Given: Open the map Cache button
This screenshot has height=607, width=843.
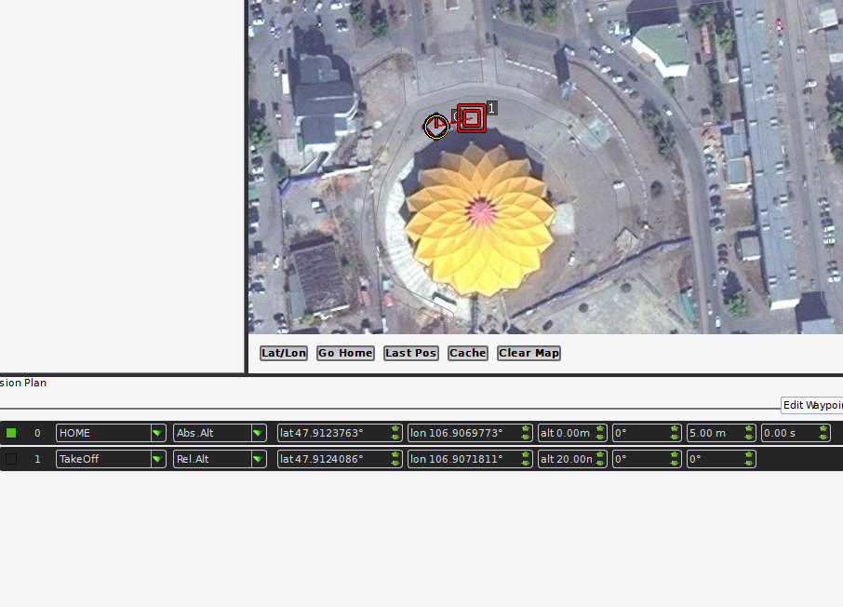Looking at the screenshot, I should pos(468,353).
